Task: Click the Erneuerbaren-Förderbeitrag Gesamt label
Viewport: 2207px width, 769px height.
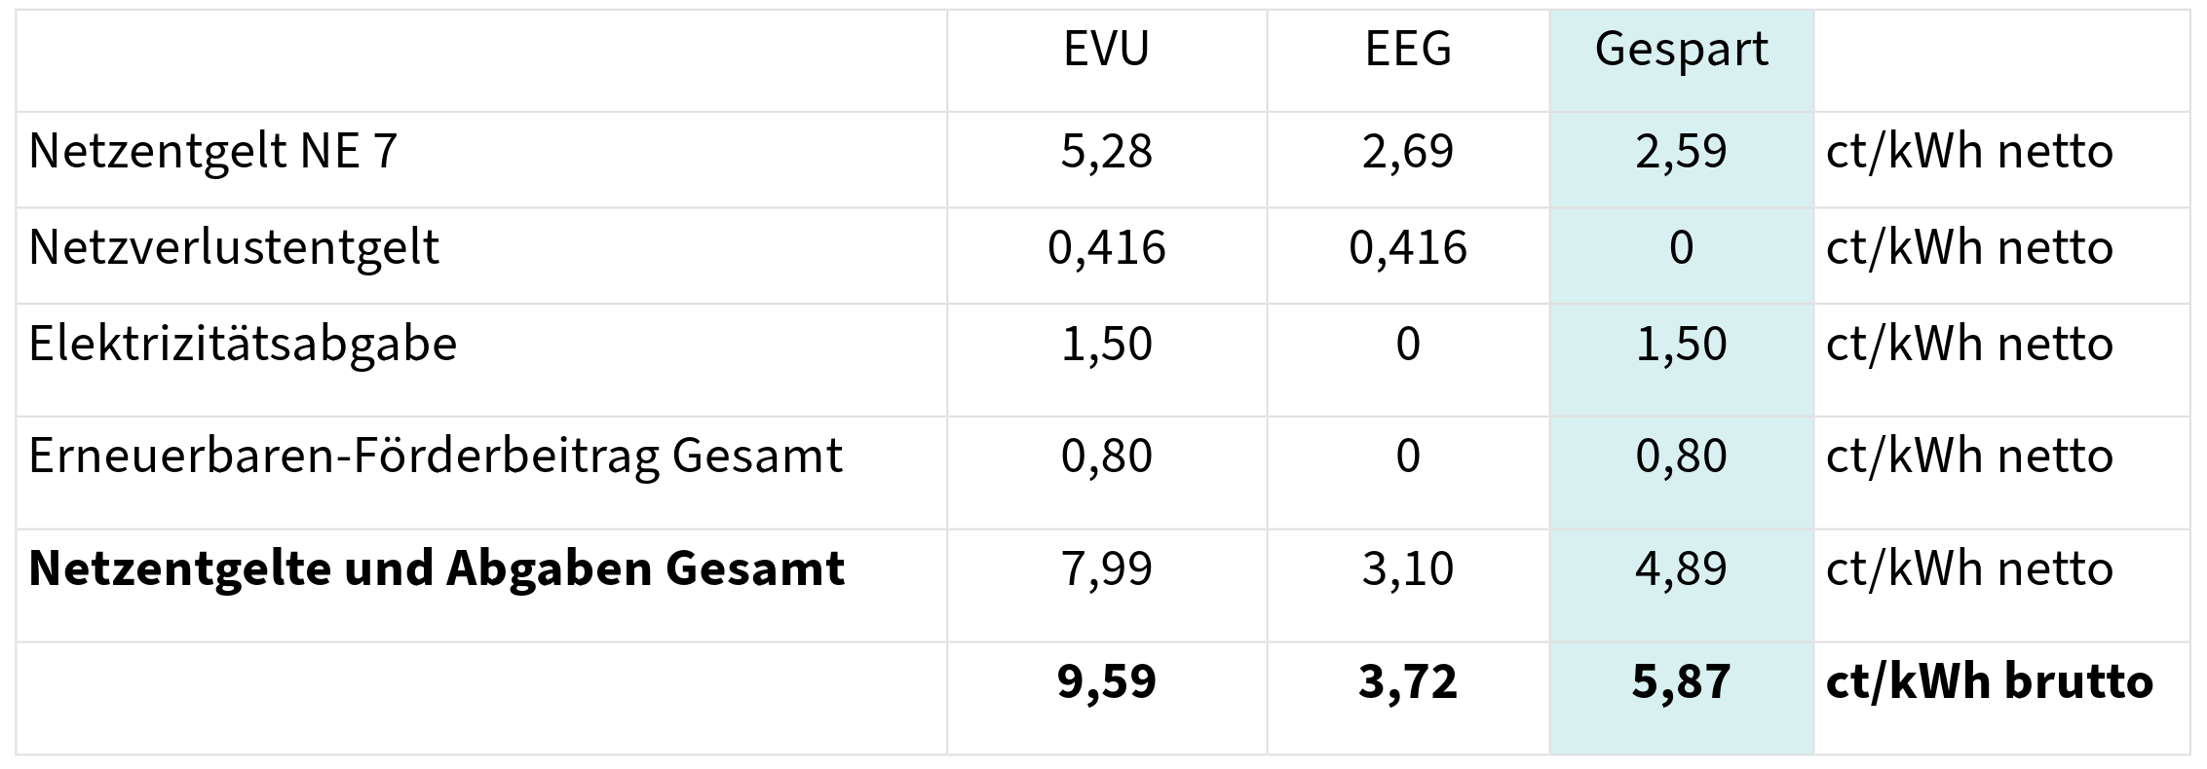Action: tap(435, 457)
